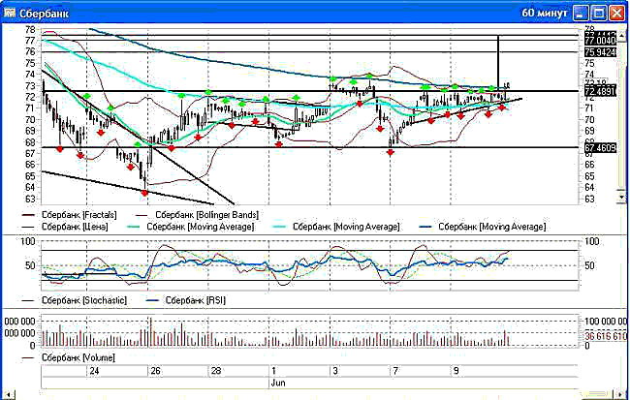Select the Сбербанк [RSI] legend entry
630x400 pixels.
(186, 300)
